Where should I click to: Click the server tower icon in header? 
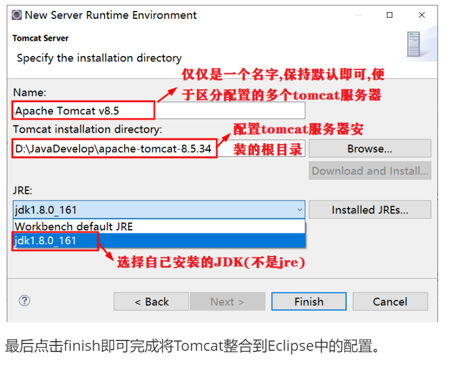[414, 44]
